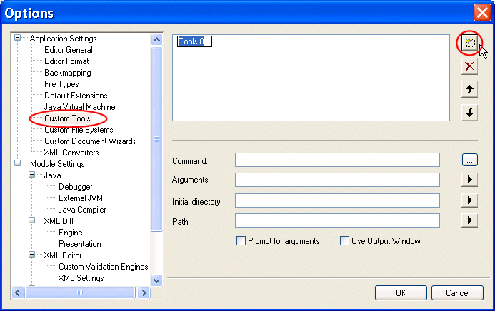Select Java Virtual Machine tree item
Viewport: 495px width, 311px height.
click(79, 107)
